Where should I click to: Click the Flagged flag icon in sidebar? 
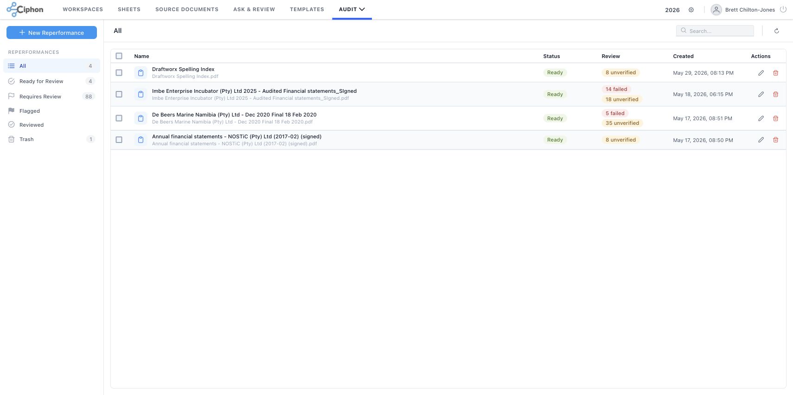click(x=12, y=111)
